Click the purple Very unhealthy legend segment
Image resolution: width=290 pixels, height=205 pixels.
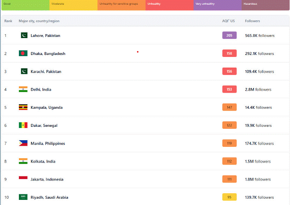coord(218,5)
